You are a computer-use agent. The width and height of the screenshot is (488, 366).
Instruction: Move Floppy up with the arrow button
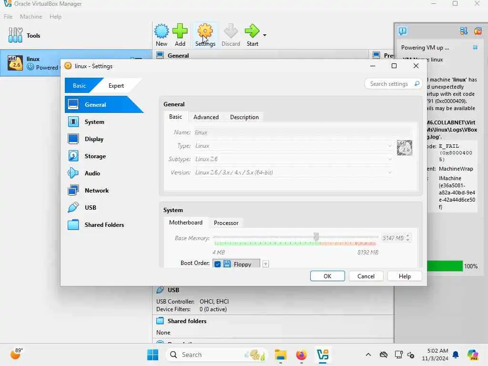265,264
